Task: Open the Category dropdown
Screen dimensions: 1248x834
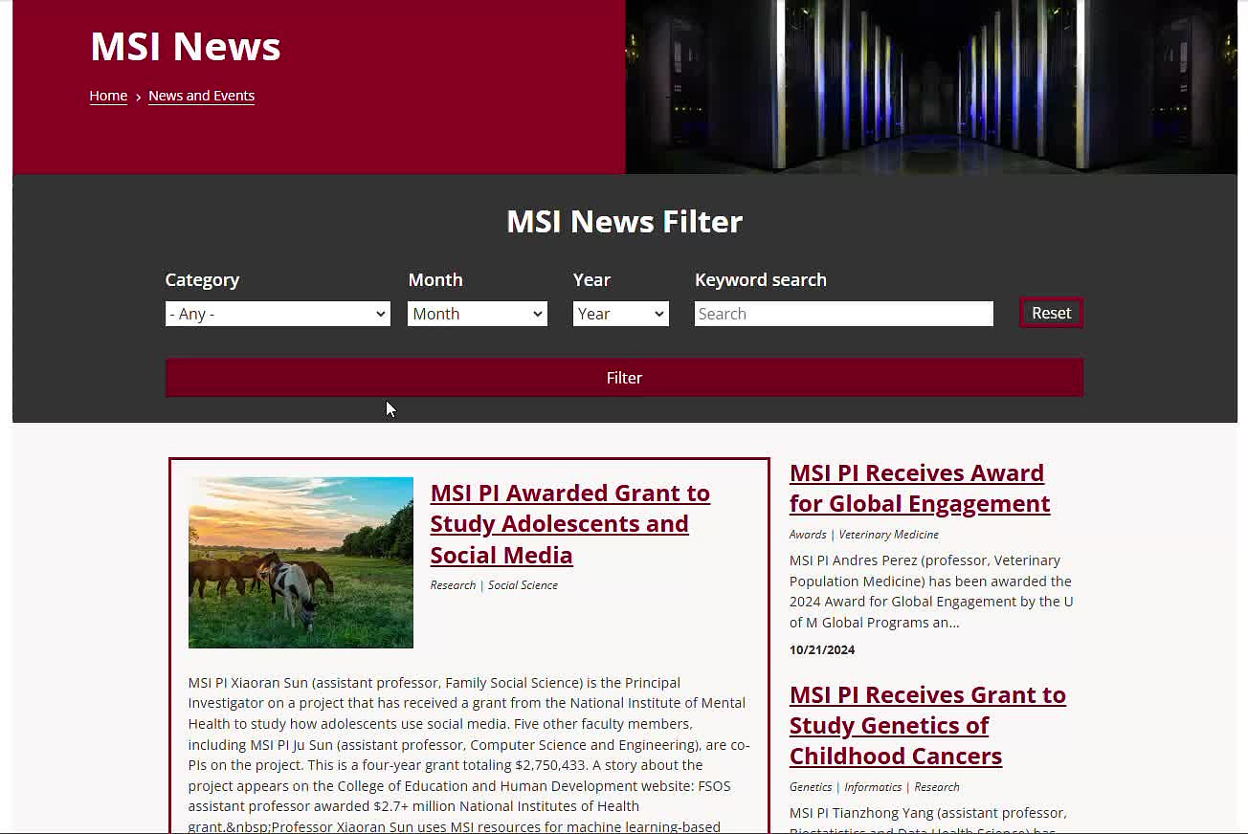Action: tap(278, 314)
